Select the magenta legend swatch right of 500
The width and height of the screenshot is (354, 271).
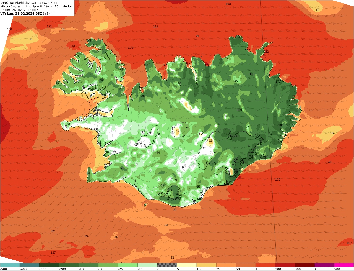tap(344, 265)
